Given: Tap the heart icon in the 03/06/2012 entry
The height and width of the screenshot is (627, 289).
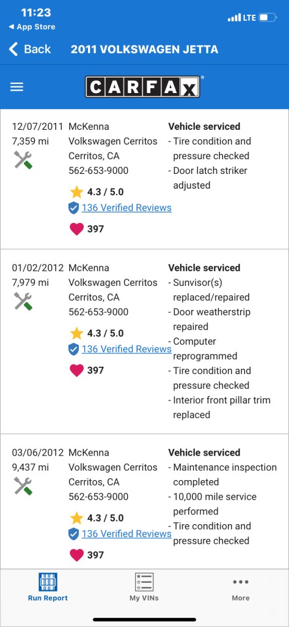Looking at the screenshot, I should click(76, 555).
